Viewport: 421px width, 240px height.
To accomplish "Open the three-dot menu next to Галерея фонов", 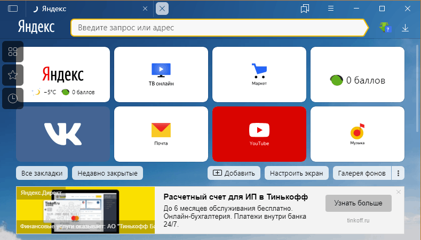I will point(398,173).
